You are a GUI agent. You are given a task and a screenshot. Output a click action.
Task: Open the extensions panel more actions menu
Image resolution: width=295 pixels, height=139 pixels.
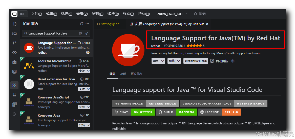(x=87, y=24)
